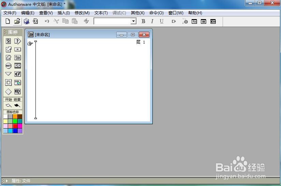Maximize the [未命名] design window
Viewport: 281px width, 186px height.
pyautogui.click(x=133, y=34)
